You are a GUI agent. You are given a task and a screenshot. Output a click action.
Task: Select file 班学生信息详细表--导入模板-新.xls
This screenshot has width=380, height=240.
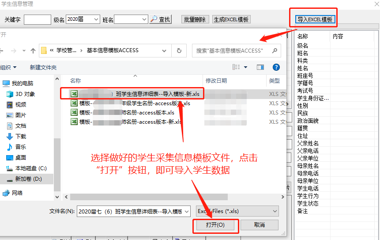[x=135, y=94]
